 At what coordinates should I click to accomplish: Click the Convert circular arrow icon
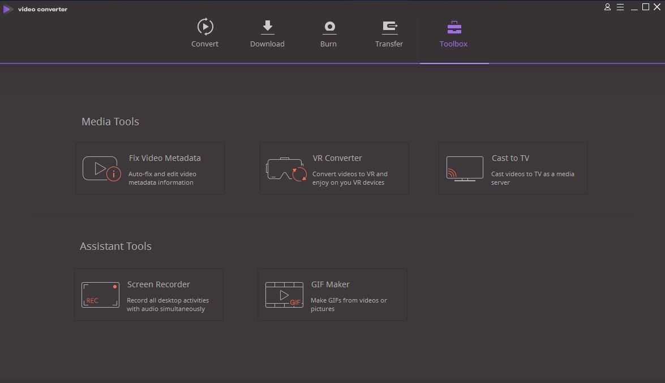[x=205, y=27]
